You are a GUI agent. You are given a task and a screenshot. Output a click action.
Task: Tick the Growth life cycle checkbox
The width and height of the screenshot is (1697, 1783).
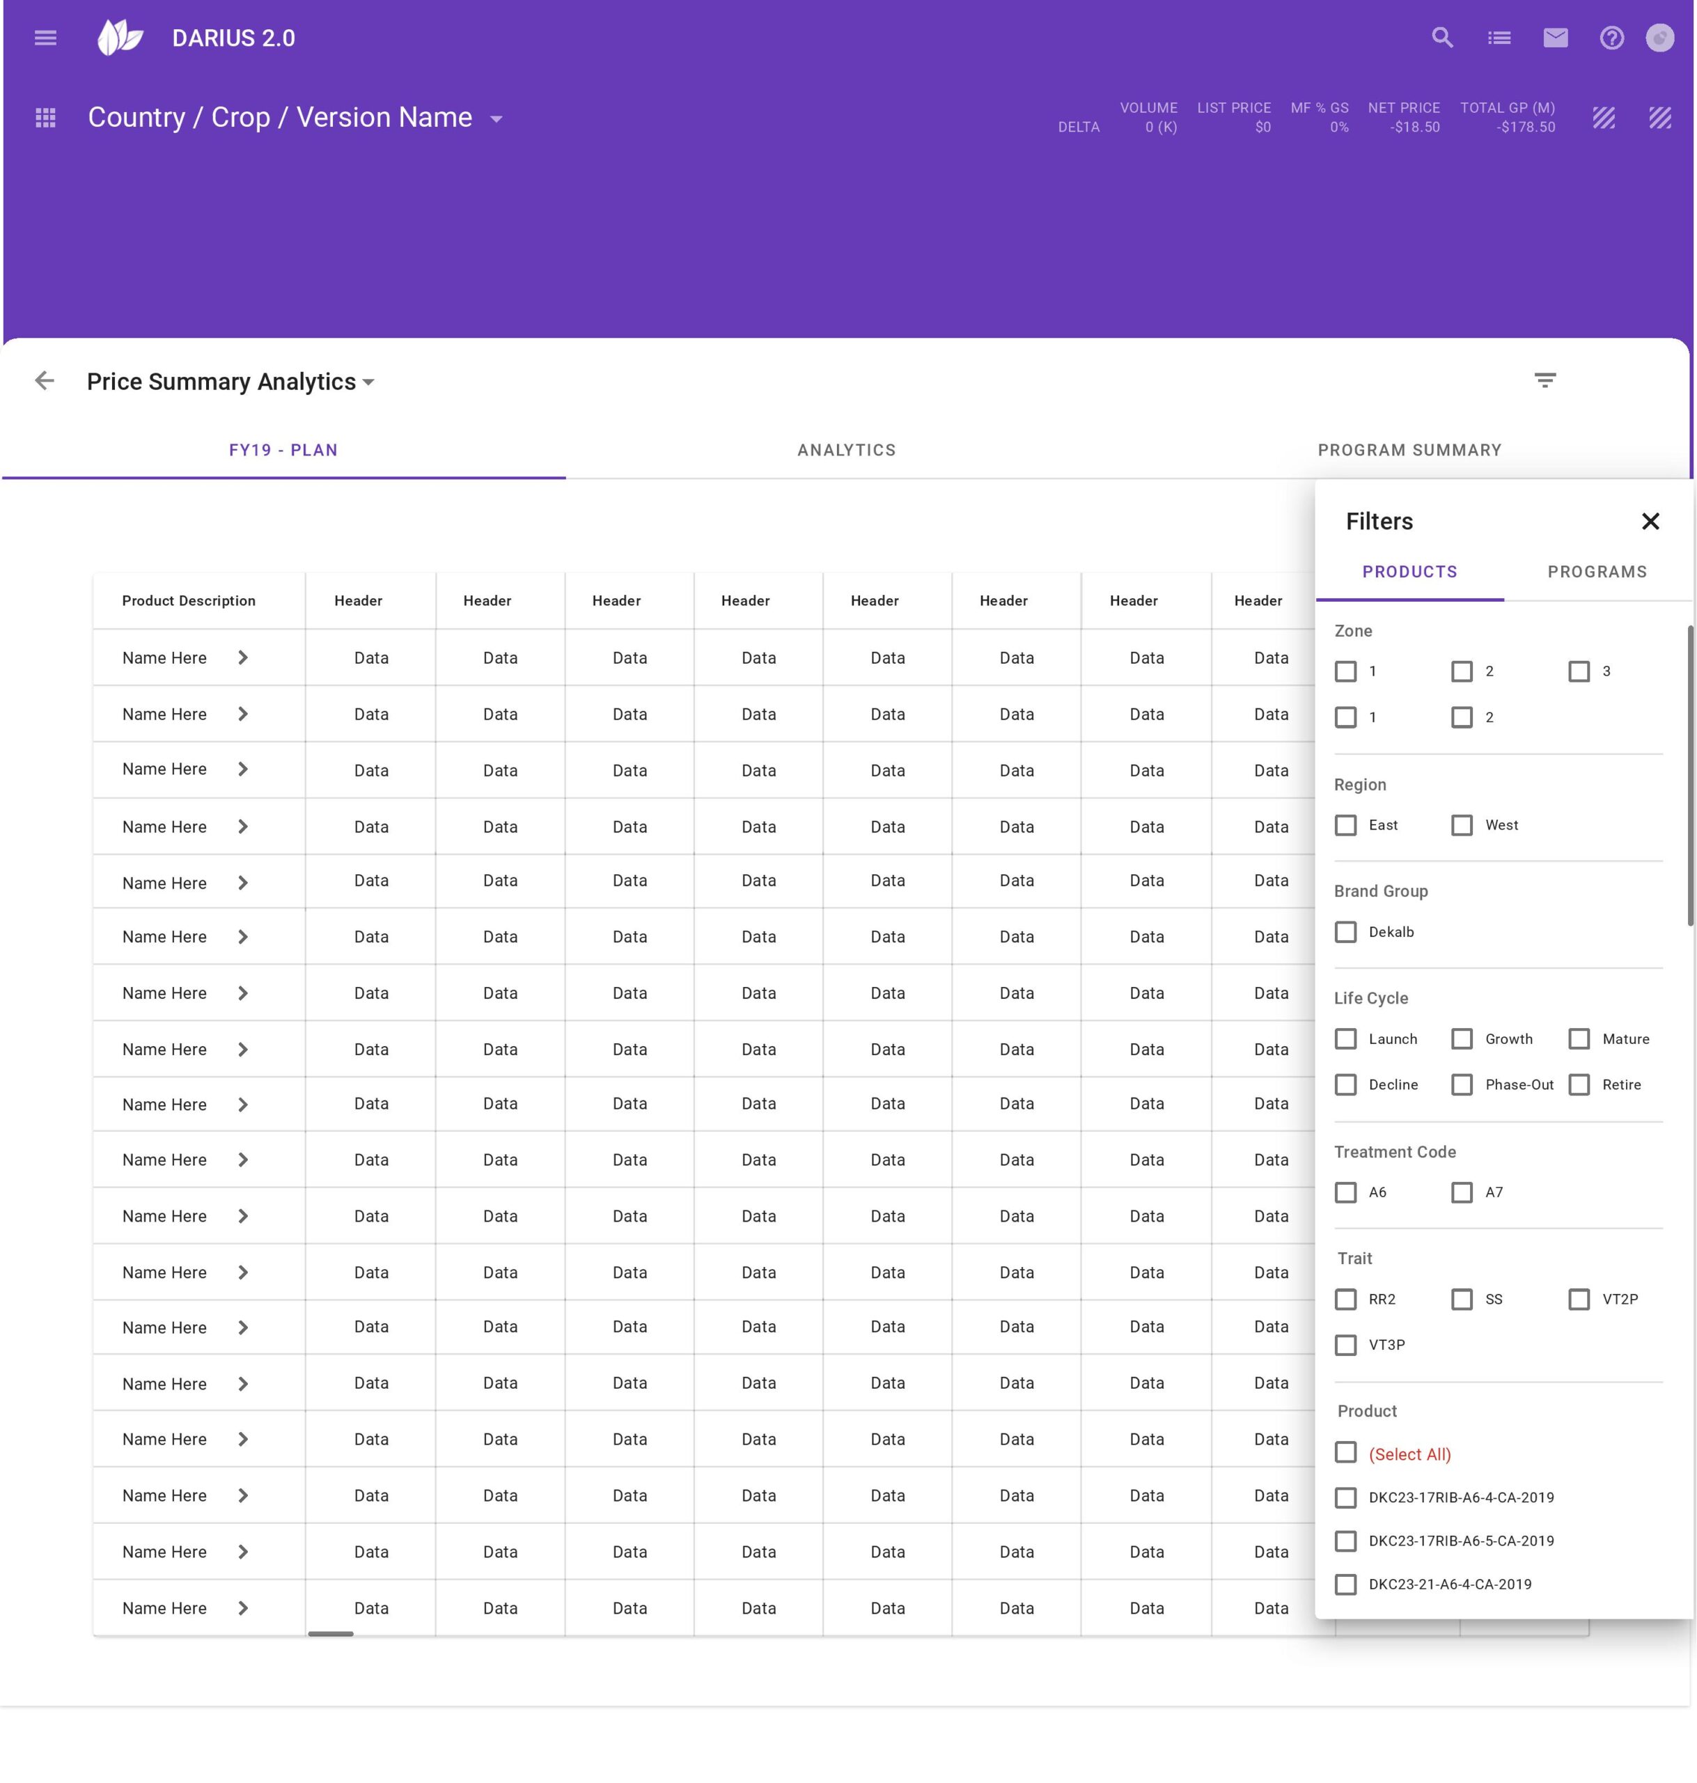1462,1038
